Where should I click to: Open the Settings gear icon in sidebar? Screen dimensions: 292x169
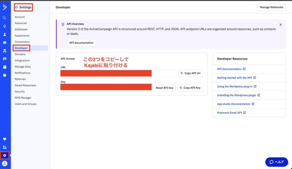[5, 155]
